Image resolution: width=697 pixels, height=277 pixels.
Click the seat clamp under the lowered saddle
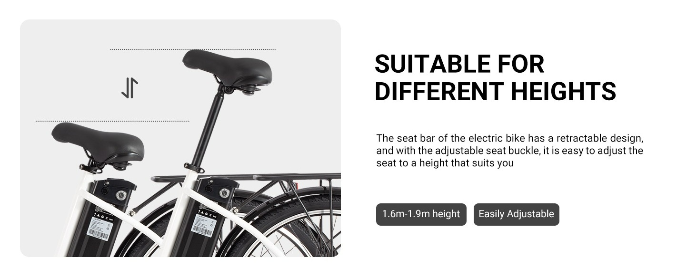tap(91, 167)
